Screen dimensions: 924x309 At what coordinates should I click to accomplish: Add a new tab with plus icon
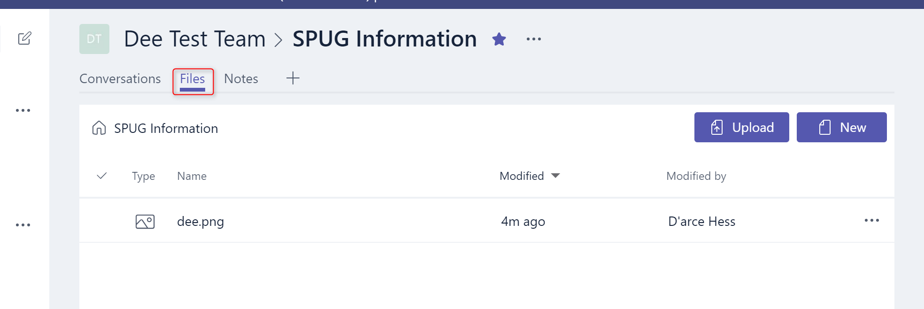(x=293, y=78)
